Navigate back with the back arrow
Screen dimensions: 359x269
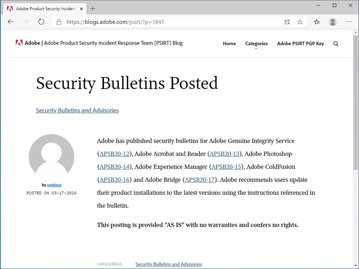tap(10, 21)
